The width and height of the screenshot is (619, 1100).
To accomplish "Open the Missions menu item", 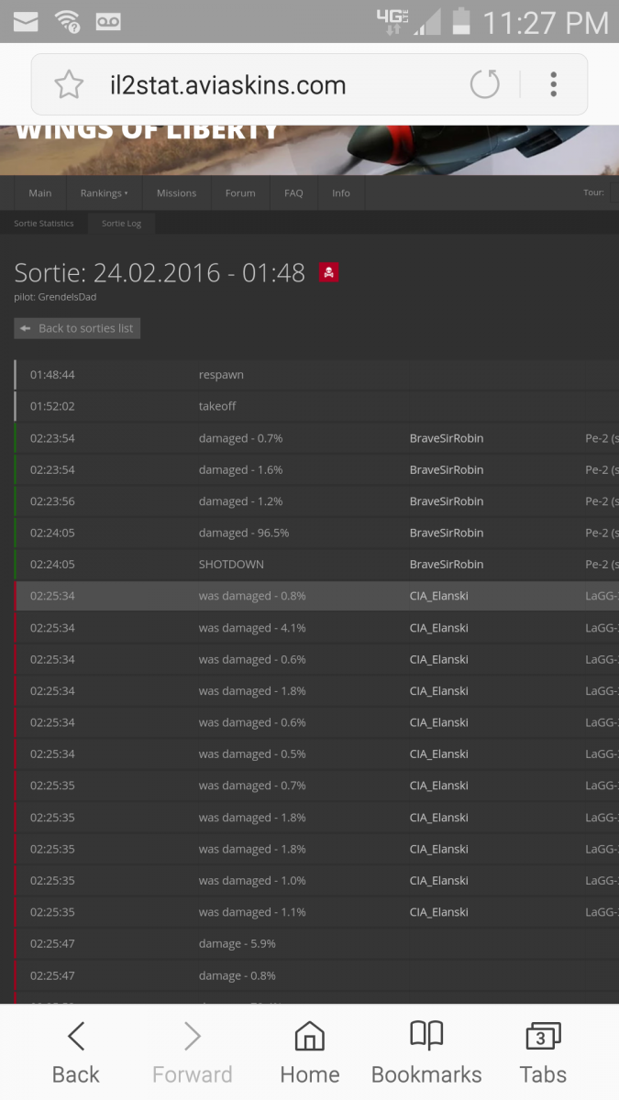I will click(176, 193).
